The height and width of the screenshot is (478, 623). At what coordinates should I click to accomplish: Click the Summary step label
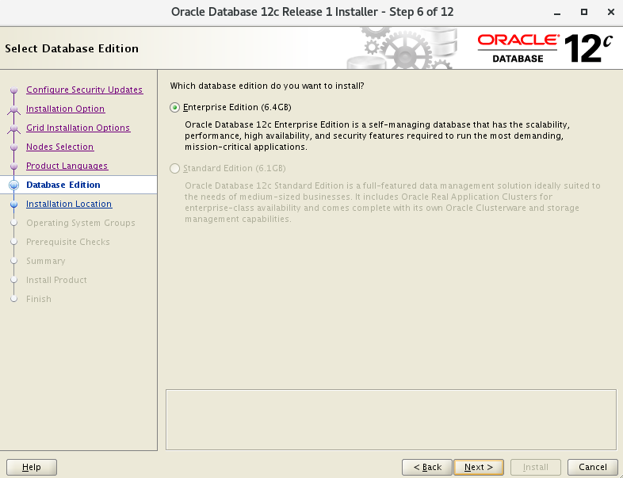point(46,261)
